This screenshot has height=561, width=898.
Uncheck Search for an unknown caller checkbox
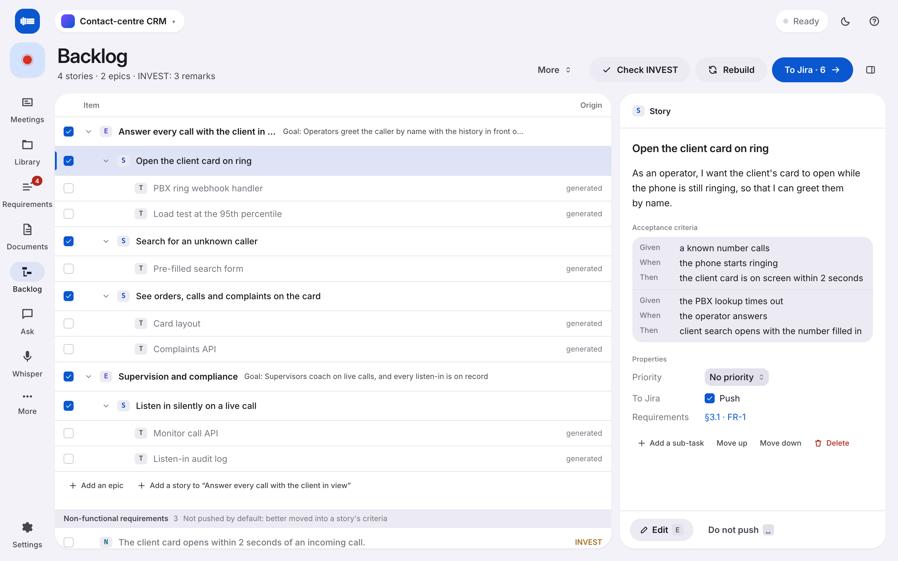click(x=69, y=241)
